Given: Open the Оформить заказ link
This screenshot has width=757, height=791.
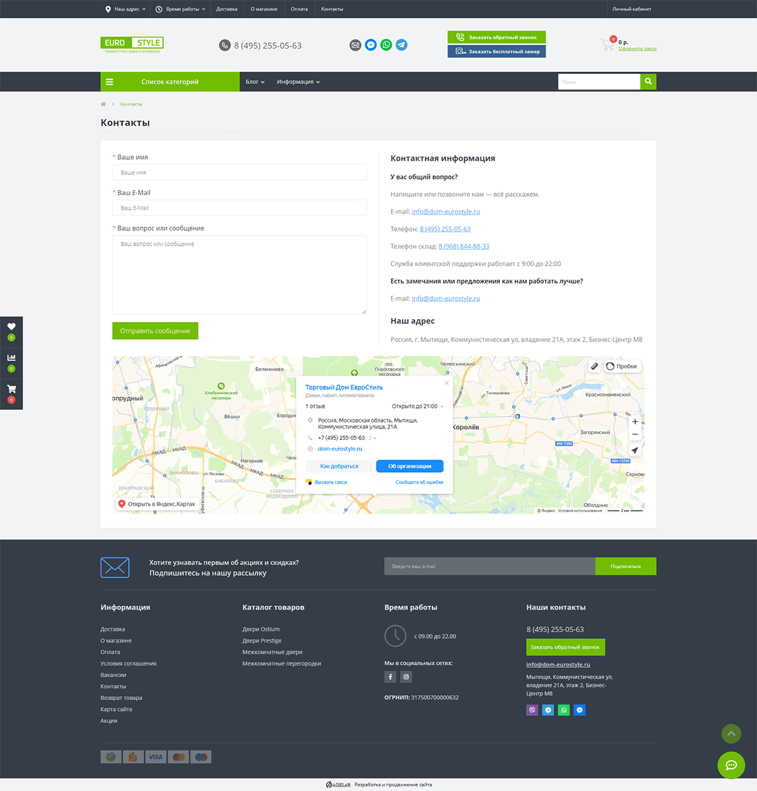Looking at the screenshot, I should [637, 49].
